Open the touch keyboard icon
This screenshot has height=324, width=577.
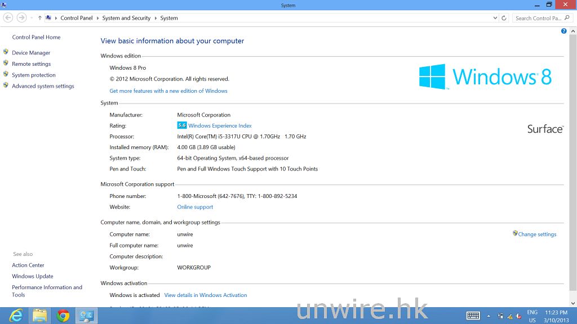473,316
